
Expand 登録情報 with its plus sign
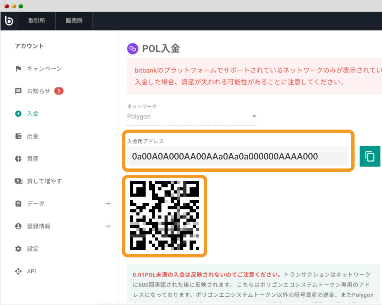point(108,226)
